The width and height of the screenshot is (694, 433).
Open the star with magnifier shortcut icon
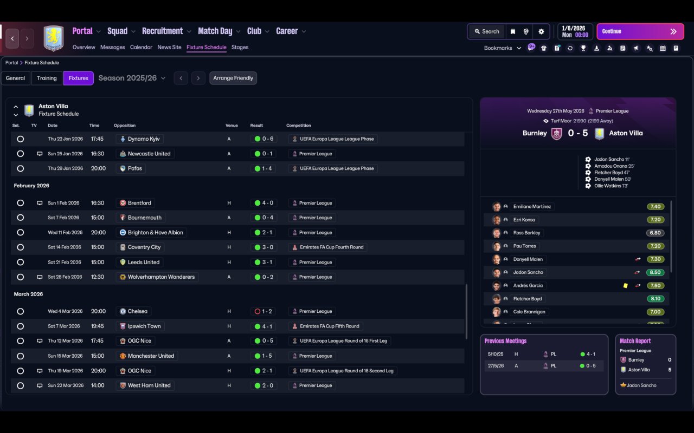tap(650, 48)
